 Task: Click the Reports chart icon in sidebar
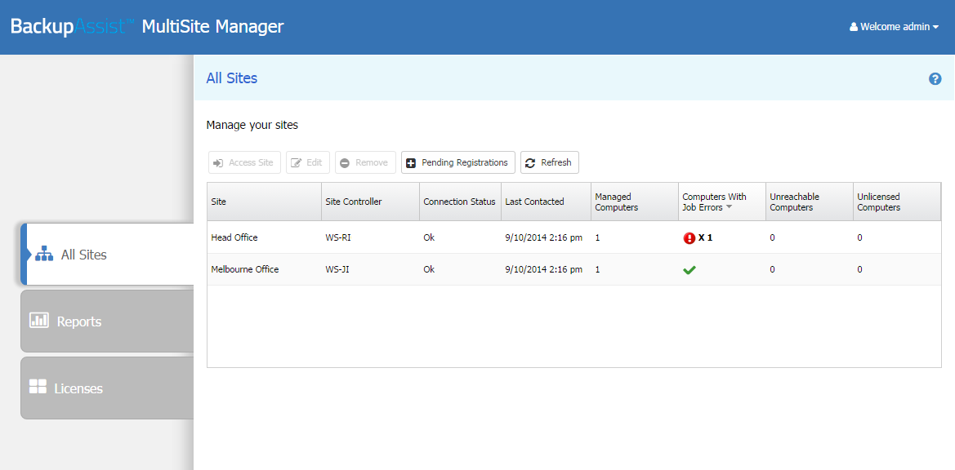[x=39, y=320]
